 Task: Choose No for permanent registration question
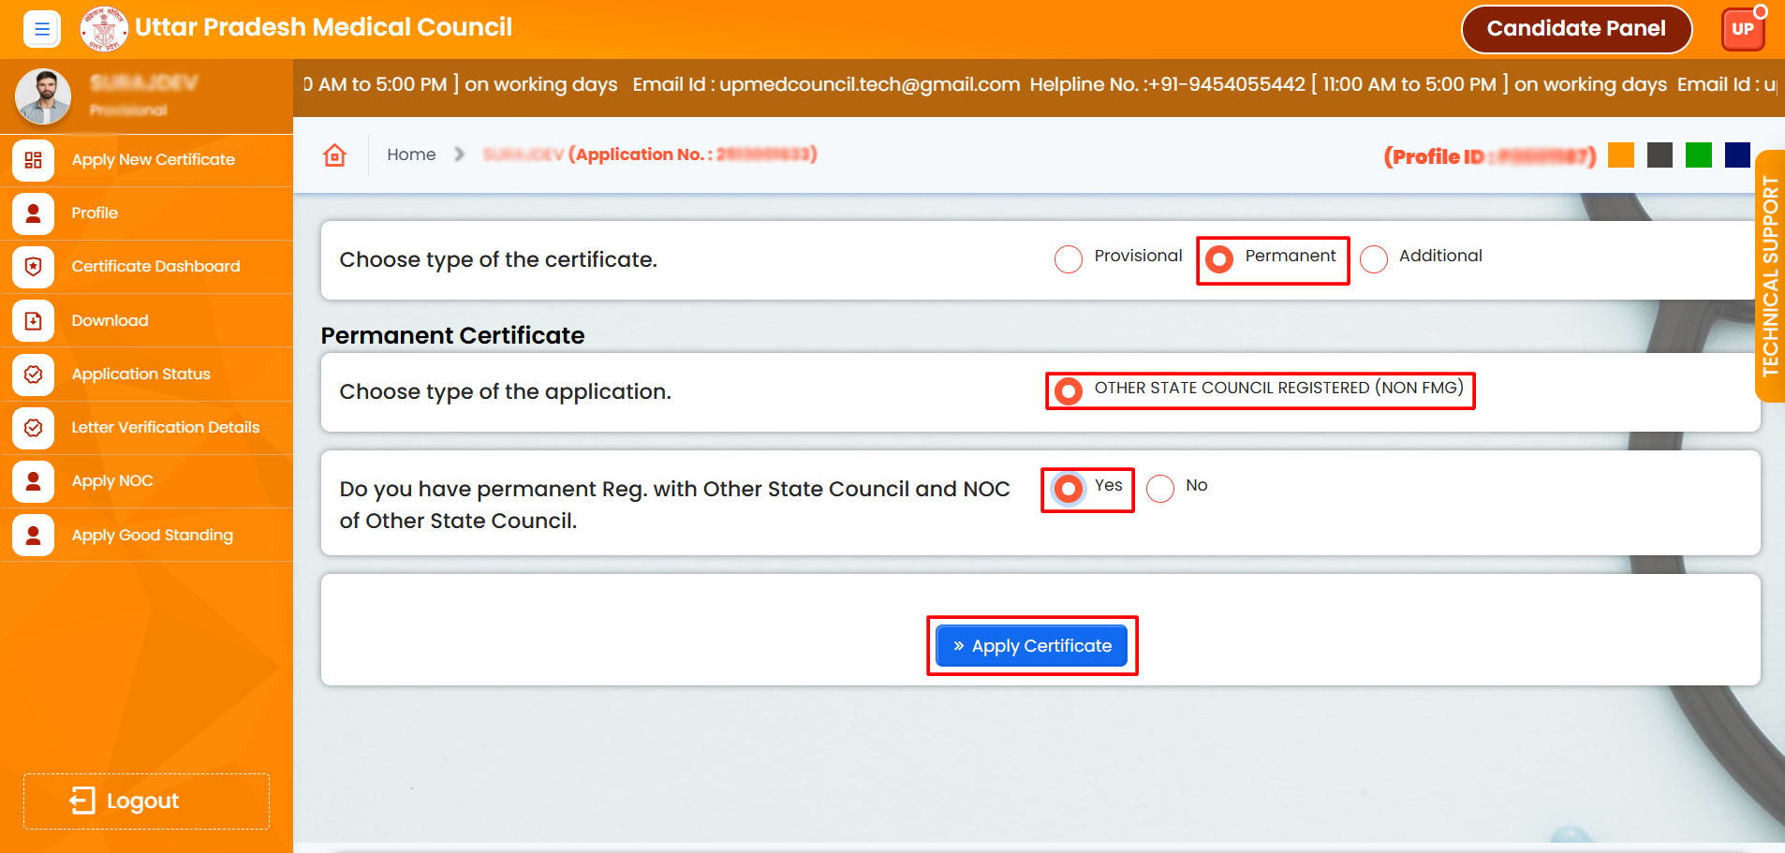1160,489
